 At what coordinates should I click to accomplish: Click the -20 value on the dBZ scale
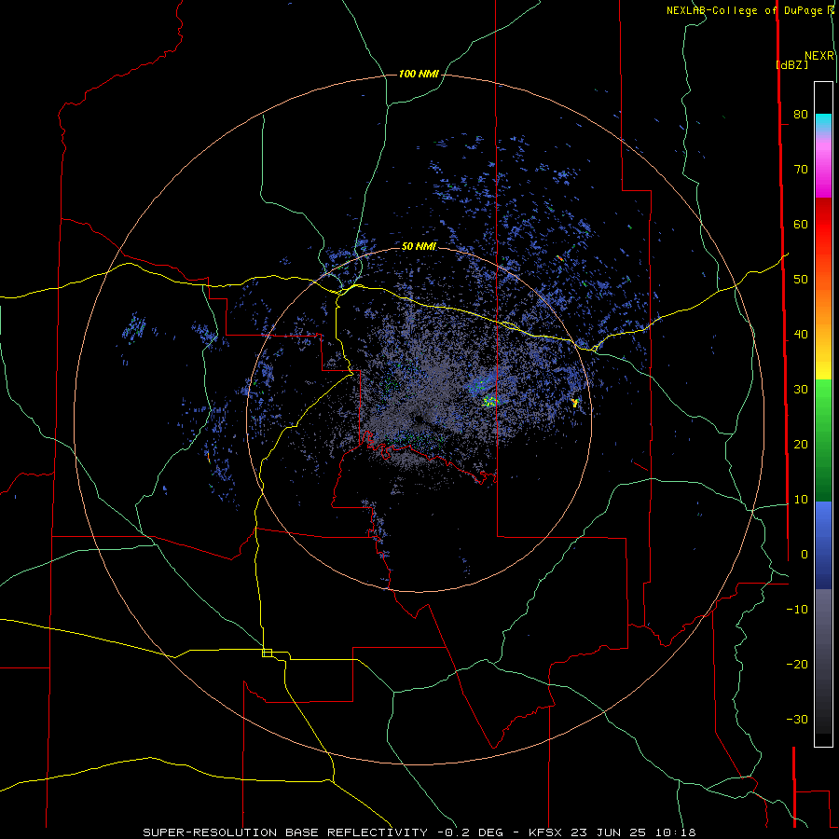[x=797, y=665]
